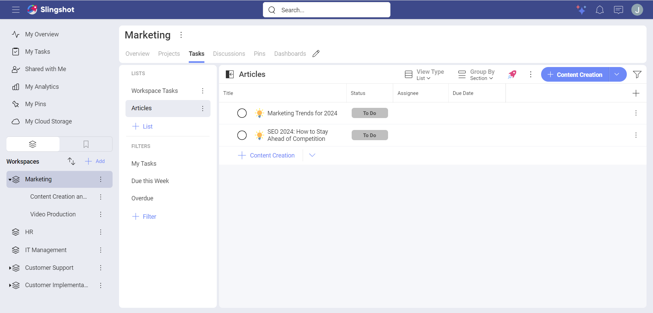This screenshot has width=653, height=313.
Task: Add a new Filter
Action: 144,217
